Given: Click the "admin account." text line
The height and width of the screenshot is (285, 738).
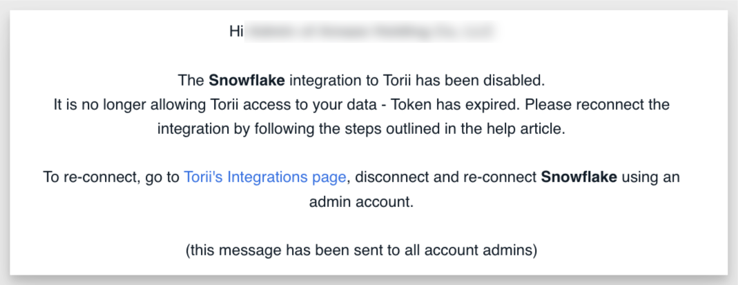Looking at the screenshot, I should pyautogui.click(x=362, y=203).
